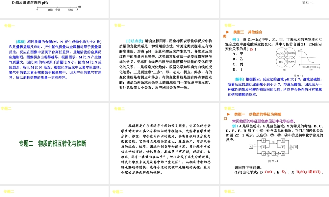This screenshot has width=329, height=197.
Task: Select the slide beginning 推断题是广东省近年中考
Action: pyautogui.click(x=164, y=143)
